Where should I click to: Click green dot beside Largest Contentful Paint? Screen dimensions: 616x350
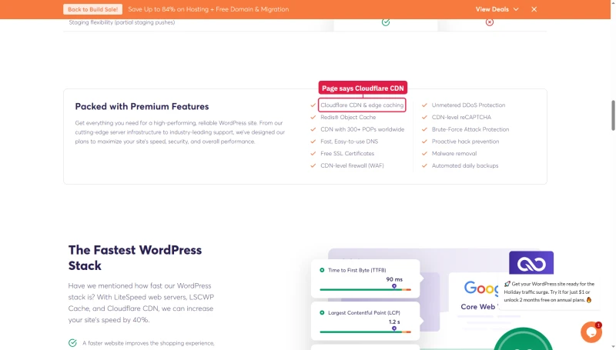(x=322, y=313)
